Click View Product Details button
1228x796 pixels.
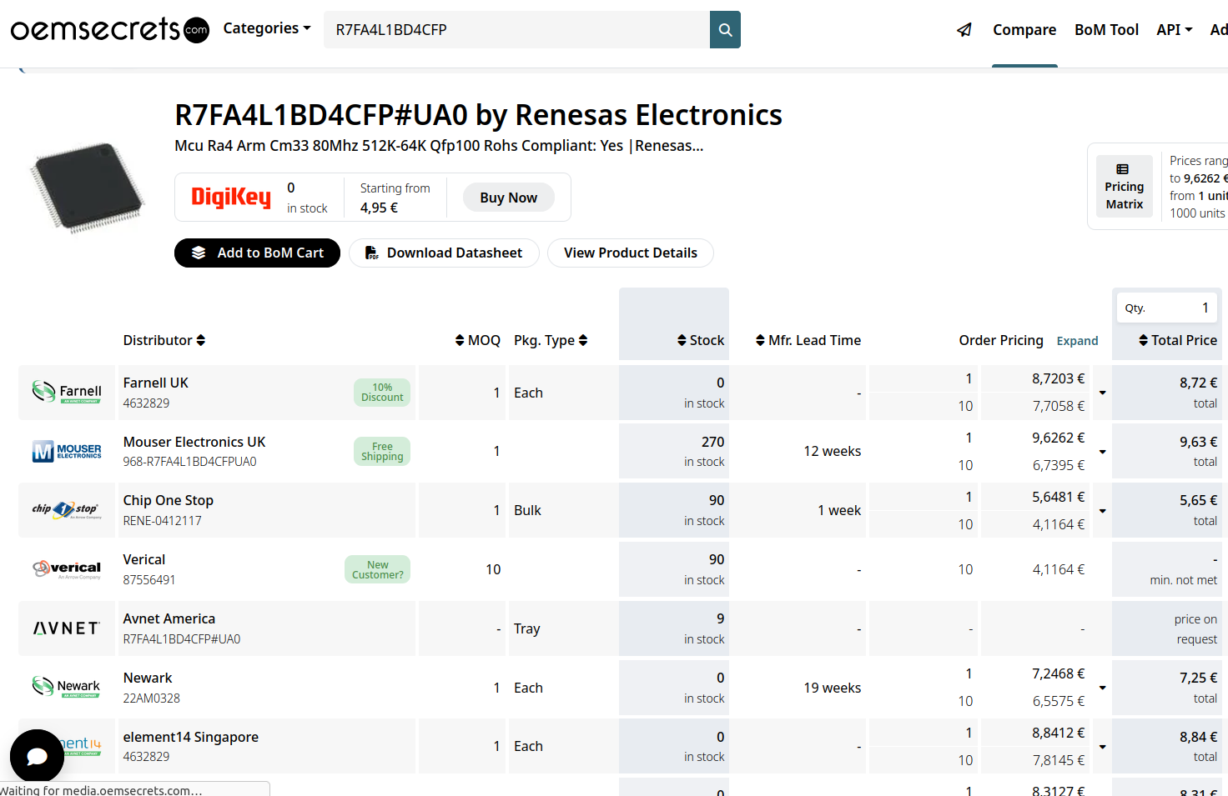click(x=631, y=253)
